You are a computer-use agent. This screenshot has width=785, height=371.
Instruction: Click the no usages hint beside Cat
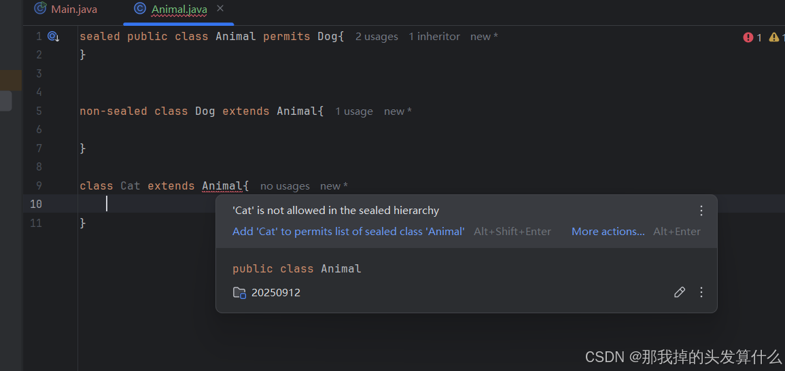[x=285, y=186]
